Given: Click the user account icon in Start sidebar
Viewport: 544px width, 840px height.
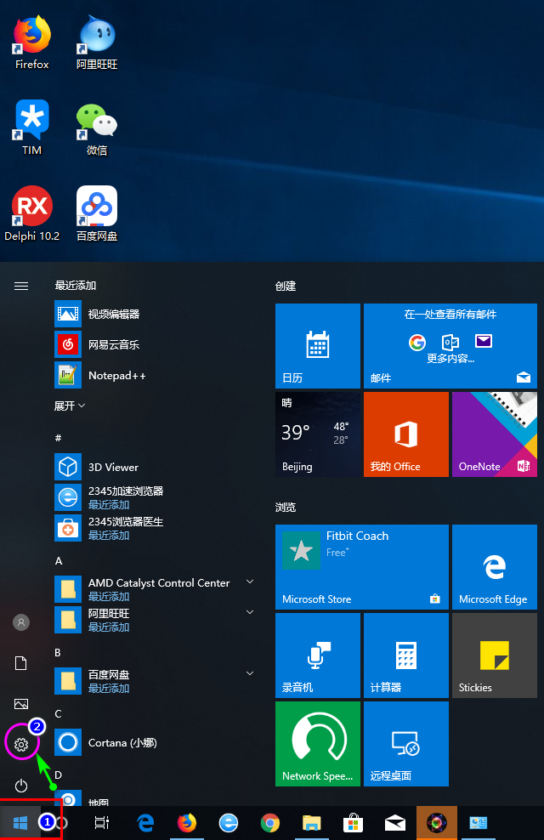Looking at the screenshot, I should (x=21, y=622).
